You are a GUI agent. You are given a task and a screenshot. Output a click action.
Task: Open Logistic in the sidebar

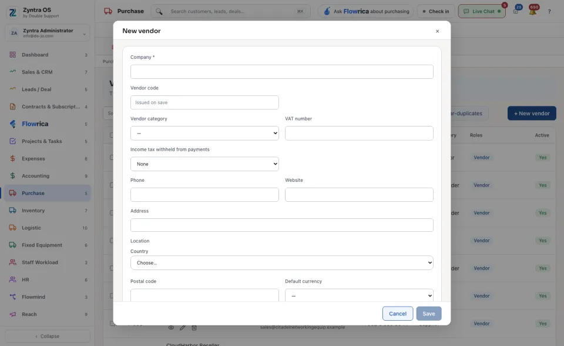pos(48,228)
